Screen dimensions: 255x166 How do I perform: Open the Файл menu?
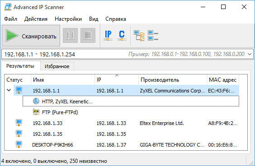(10, 19)
